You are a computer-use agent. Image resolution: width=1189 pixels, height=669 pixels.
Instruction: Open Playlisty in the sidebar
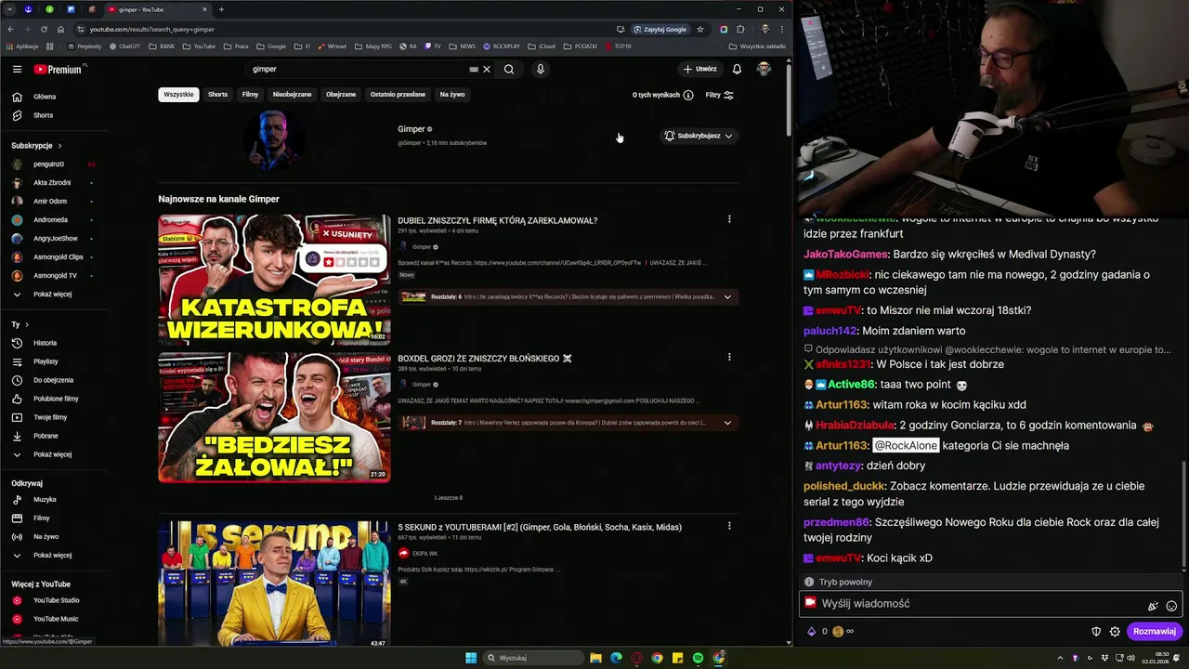click(x=46, y=361)
